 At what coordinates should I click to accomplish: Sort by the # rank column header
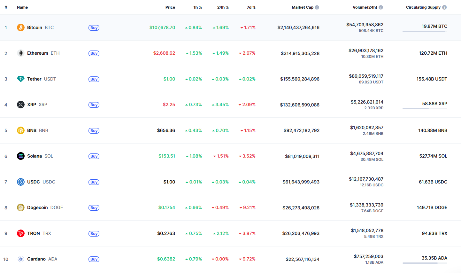click(x=6, y=7)
